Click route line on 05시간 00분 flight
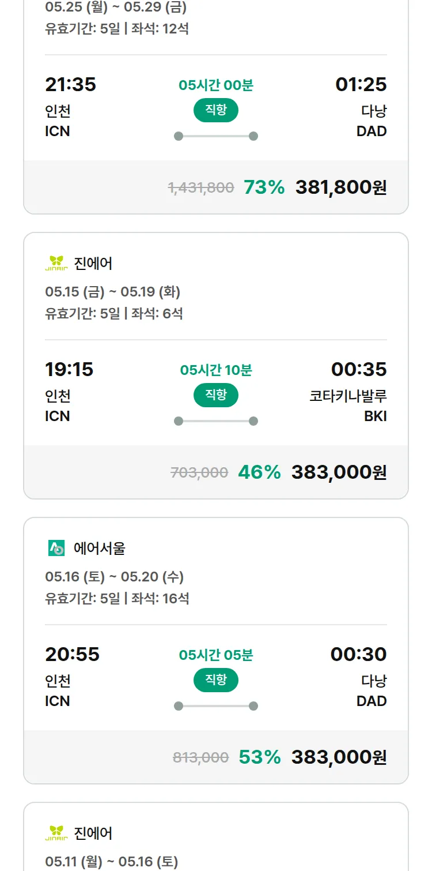The image size is (432, 871). (216, 136)
